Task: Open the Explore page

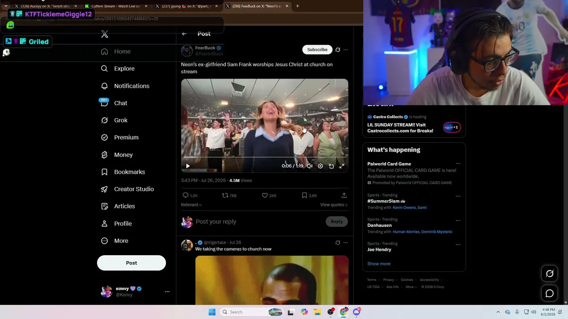Action: [118, 69]
